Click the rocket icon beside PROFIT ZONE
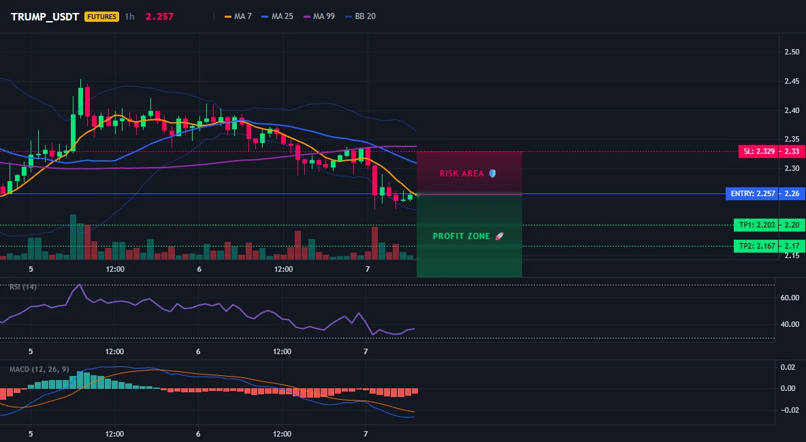Image resolution: width=806 pixels, height=442 pixels. point(499,236)
